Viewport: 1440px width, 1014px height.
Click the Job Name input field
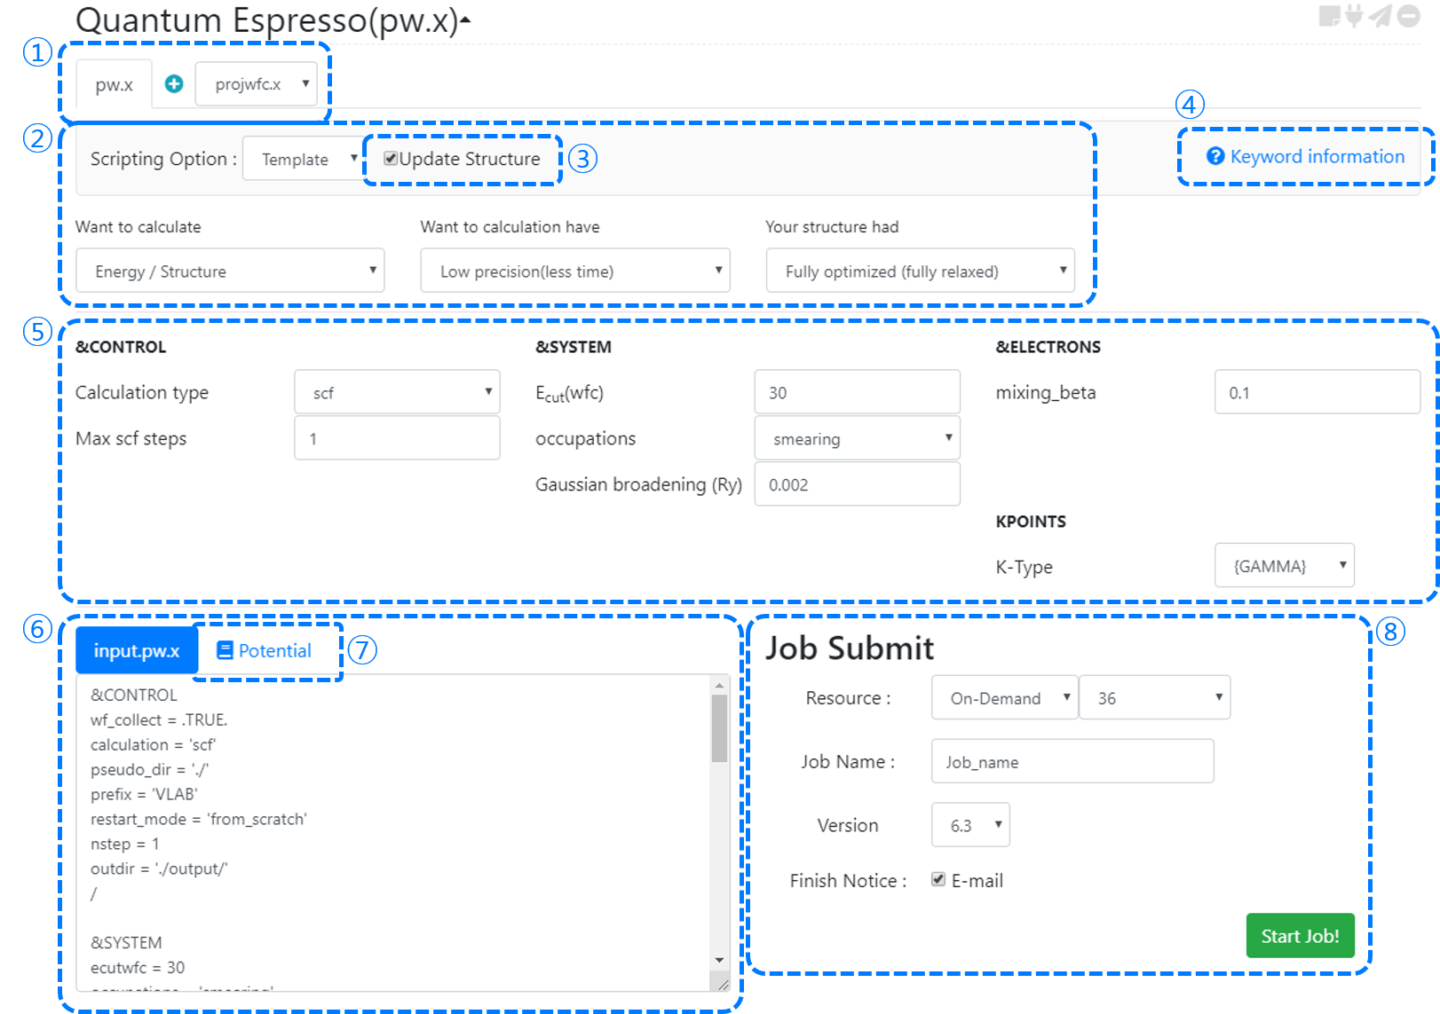point(1072,761)
